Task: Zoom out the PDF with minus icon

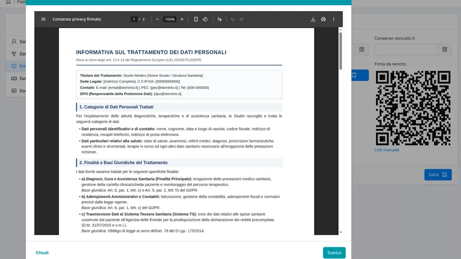Action: (x=157, y=19)
